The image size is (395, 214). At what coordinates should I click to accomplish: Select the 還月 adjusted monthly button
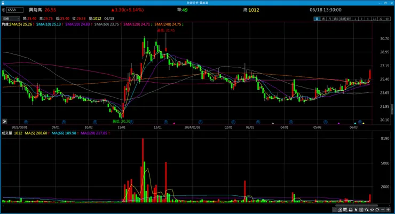click(x=349, y=19)
